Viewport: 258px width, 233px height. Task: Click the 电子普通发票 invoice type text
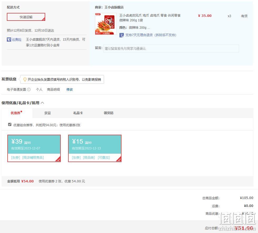[17, 90]
